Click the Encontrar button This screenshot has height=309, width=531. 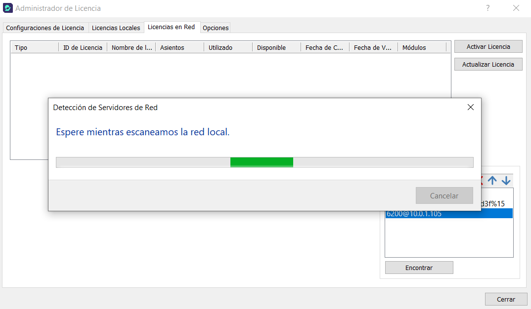coord(419,268)
